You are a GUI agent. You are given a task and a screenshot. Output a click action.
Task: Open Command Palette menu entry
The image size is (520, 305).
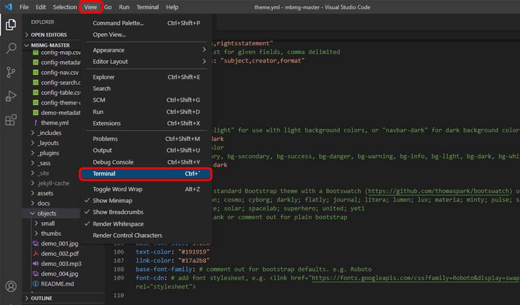point(118,23)
